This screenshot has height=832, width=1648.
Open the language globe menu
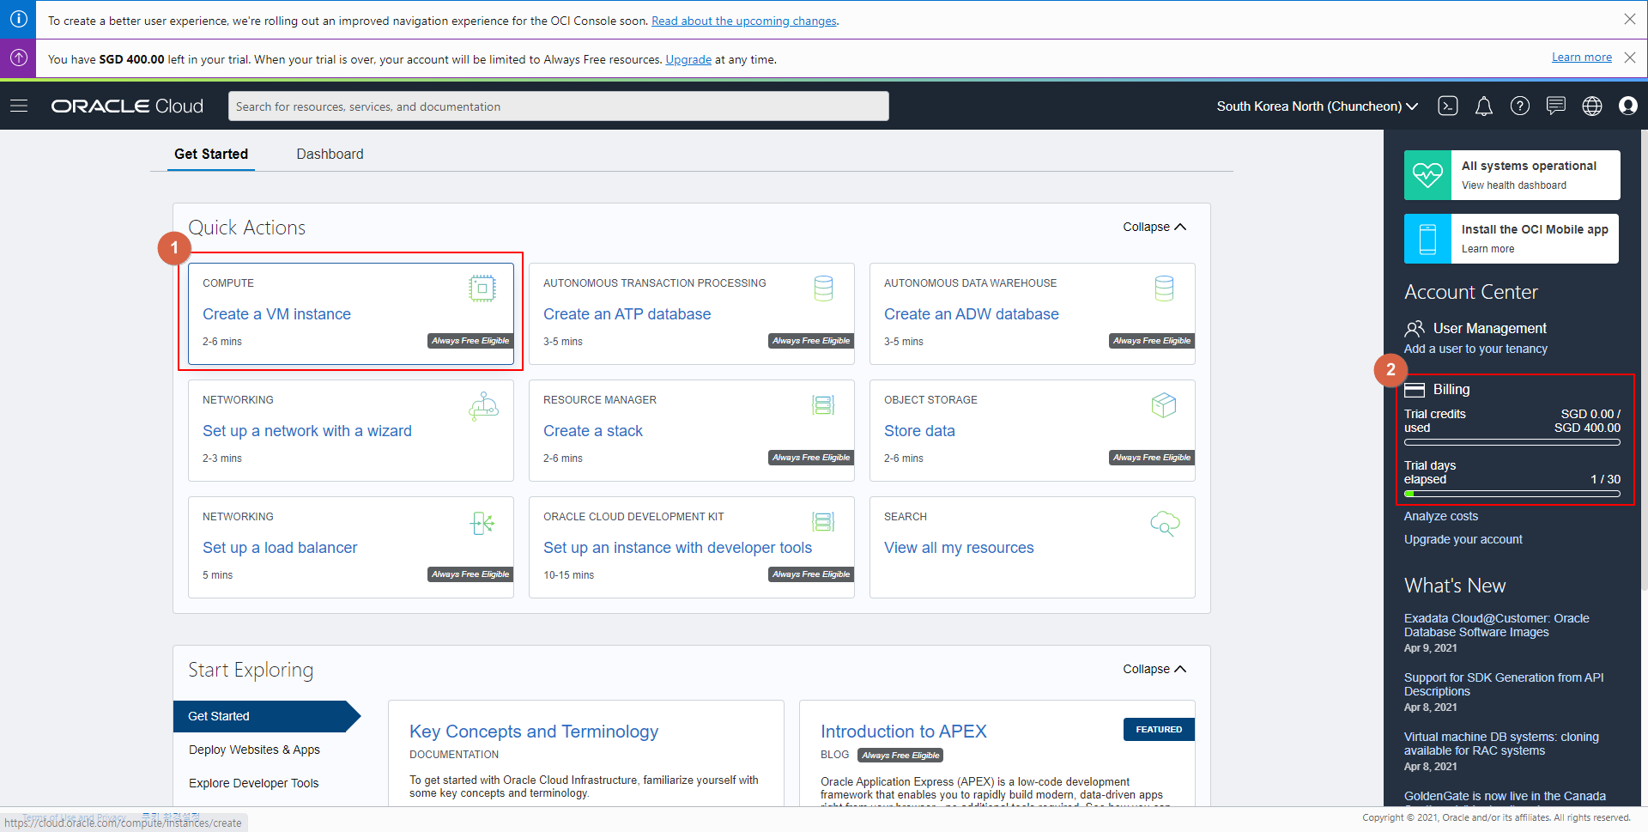point(1592,106)
